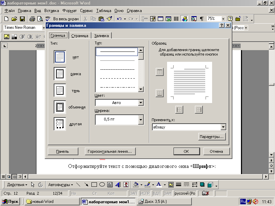Select Arrow drawing tool
Viewport: 275px width, 206px height.
click(86, 184)
